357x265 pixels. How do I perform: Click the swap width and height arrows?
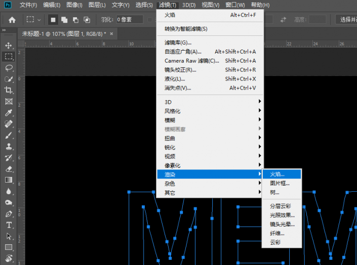tap(283, 20)
